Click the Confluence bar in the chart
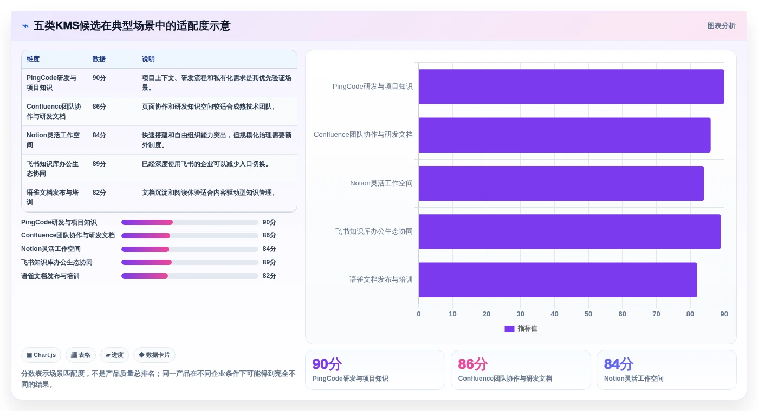 point(565,135)
